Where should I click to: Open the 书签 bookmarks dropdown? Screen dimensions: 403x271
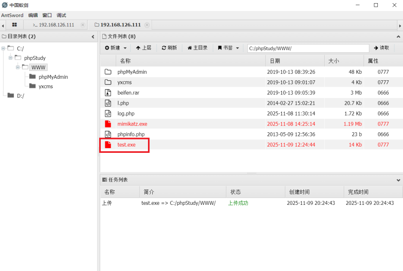click(228, 48)
